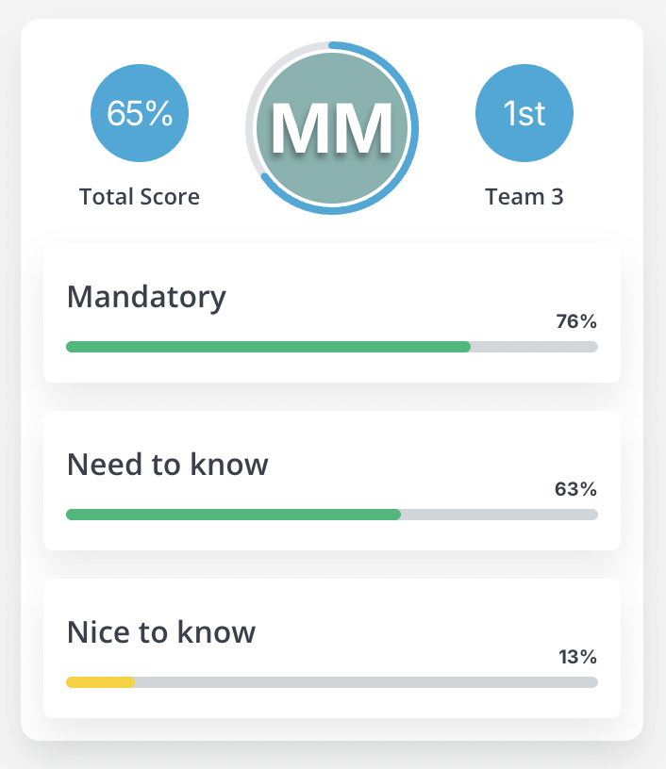Open the Need to know card

[x=332, y=481]
